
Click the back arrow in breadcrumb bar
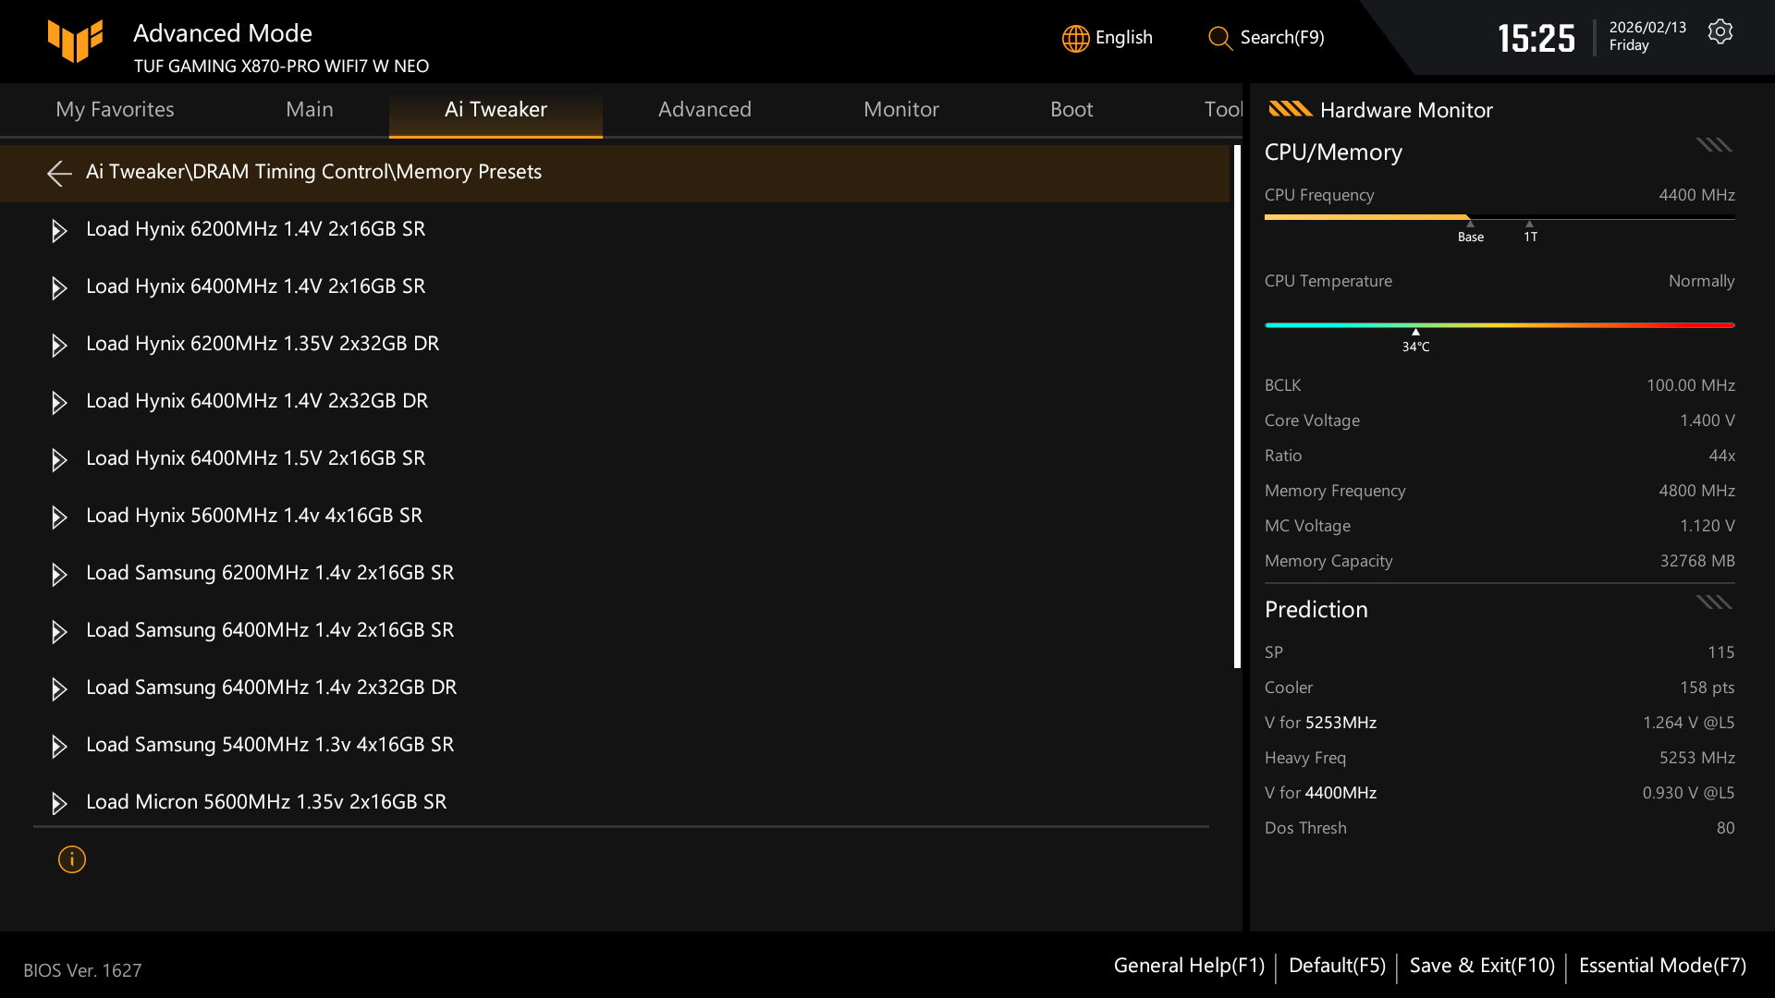59,173
